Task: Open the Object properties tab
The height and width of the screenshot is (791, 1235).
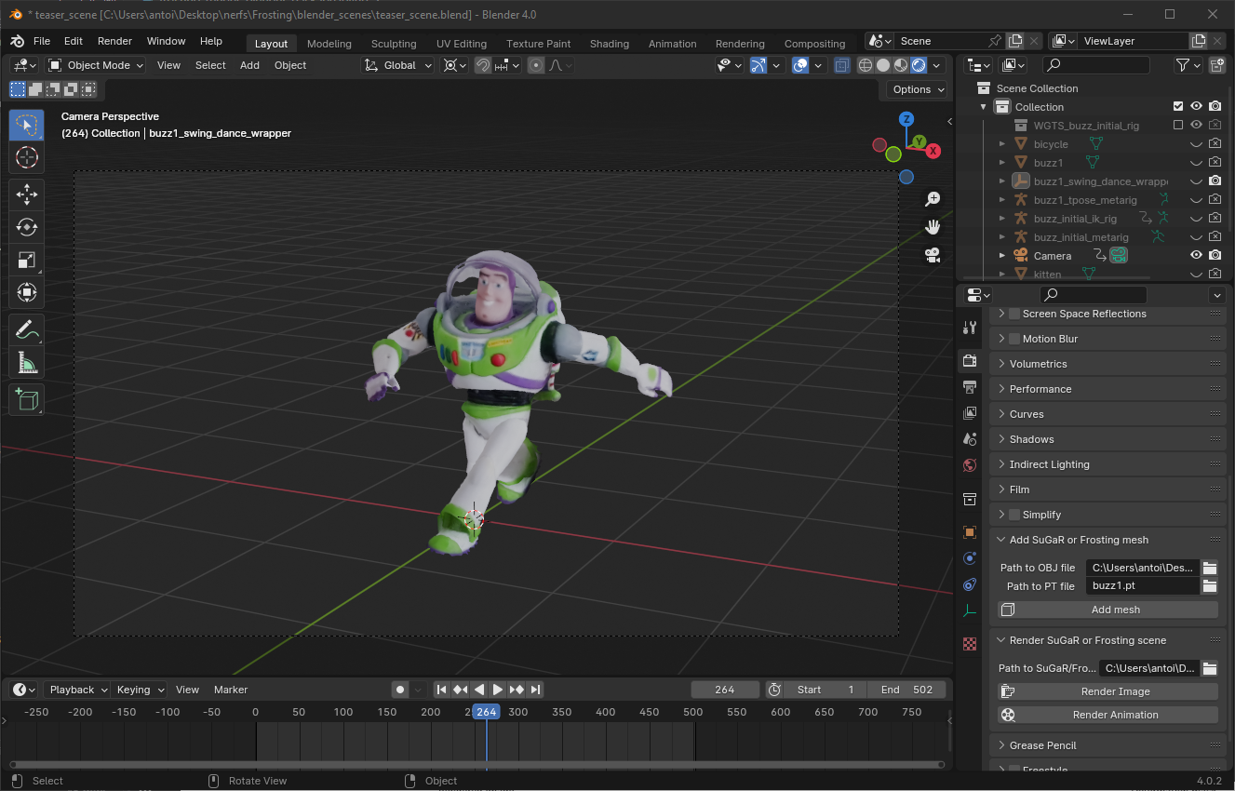Action: 970,532
